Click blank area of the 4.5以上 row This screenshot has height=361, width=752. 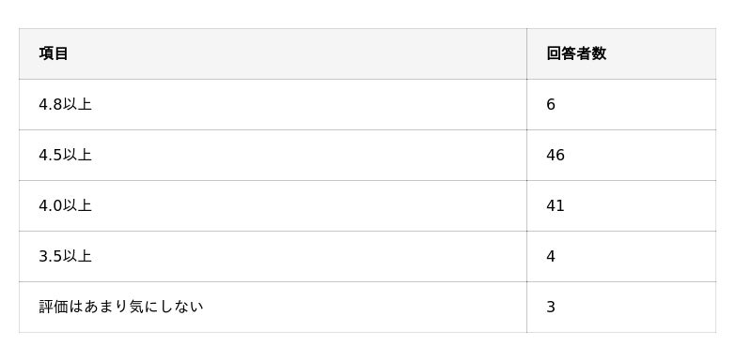(307, 155)
